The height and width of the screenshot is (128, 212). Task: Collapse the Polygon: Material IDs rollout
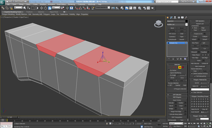[x=200, y=80]
